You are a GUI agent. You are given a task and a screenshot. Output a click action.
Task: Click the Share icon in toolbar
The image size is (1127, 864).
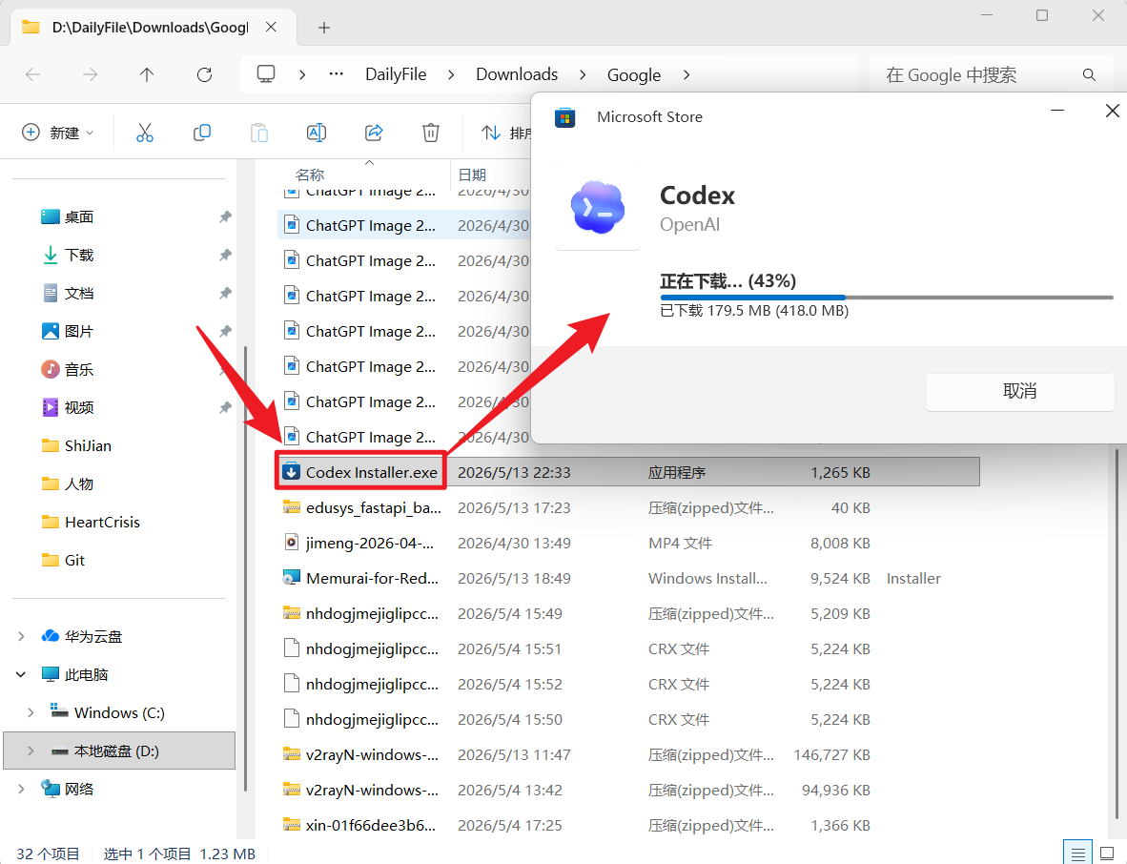click(x=374, y=133)
